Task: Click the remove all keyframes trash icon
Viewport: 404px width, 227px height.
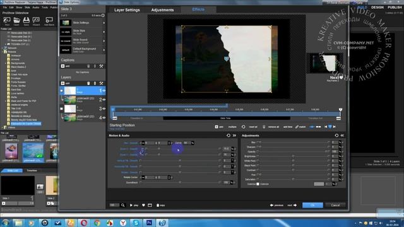Action: (264, 127)
